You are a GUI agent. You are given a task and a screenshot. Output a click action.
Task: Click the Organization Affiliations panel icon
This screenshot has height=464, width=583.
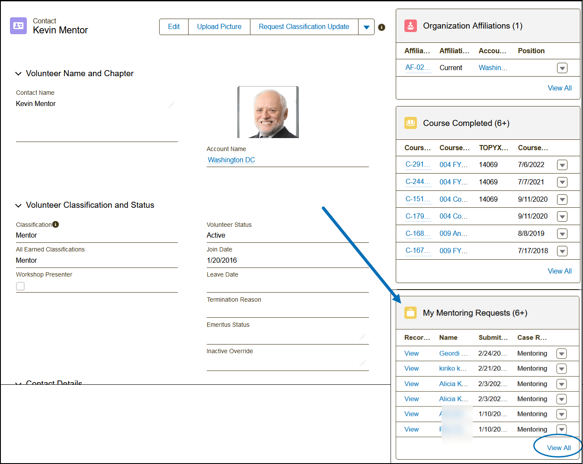(x=410, y=26)
